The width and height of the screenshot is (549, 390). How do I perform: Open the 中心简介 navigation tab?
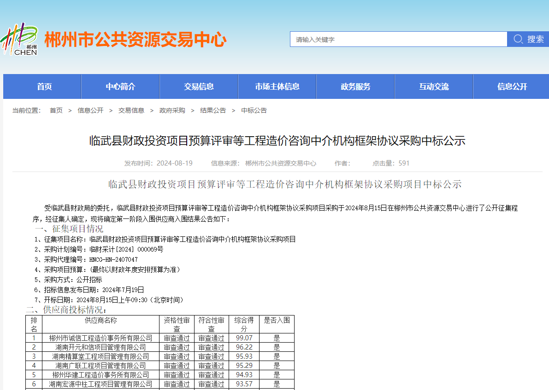click(x=120, y=86)
